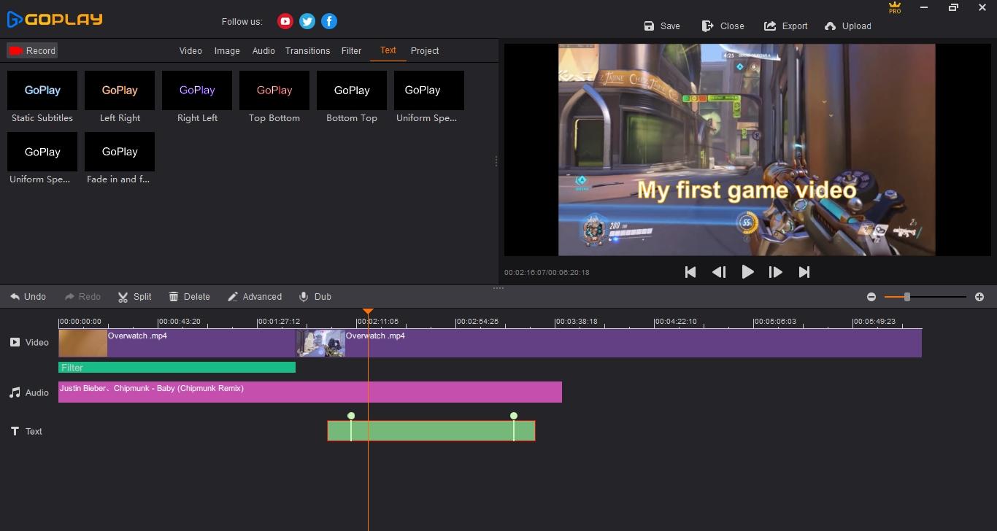This screenshot has height=531, width=997.
Task: Click the GoPlay logo
Action: tap(55, 20)
